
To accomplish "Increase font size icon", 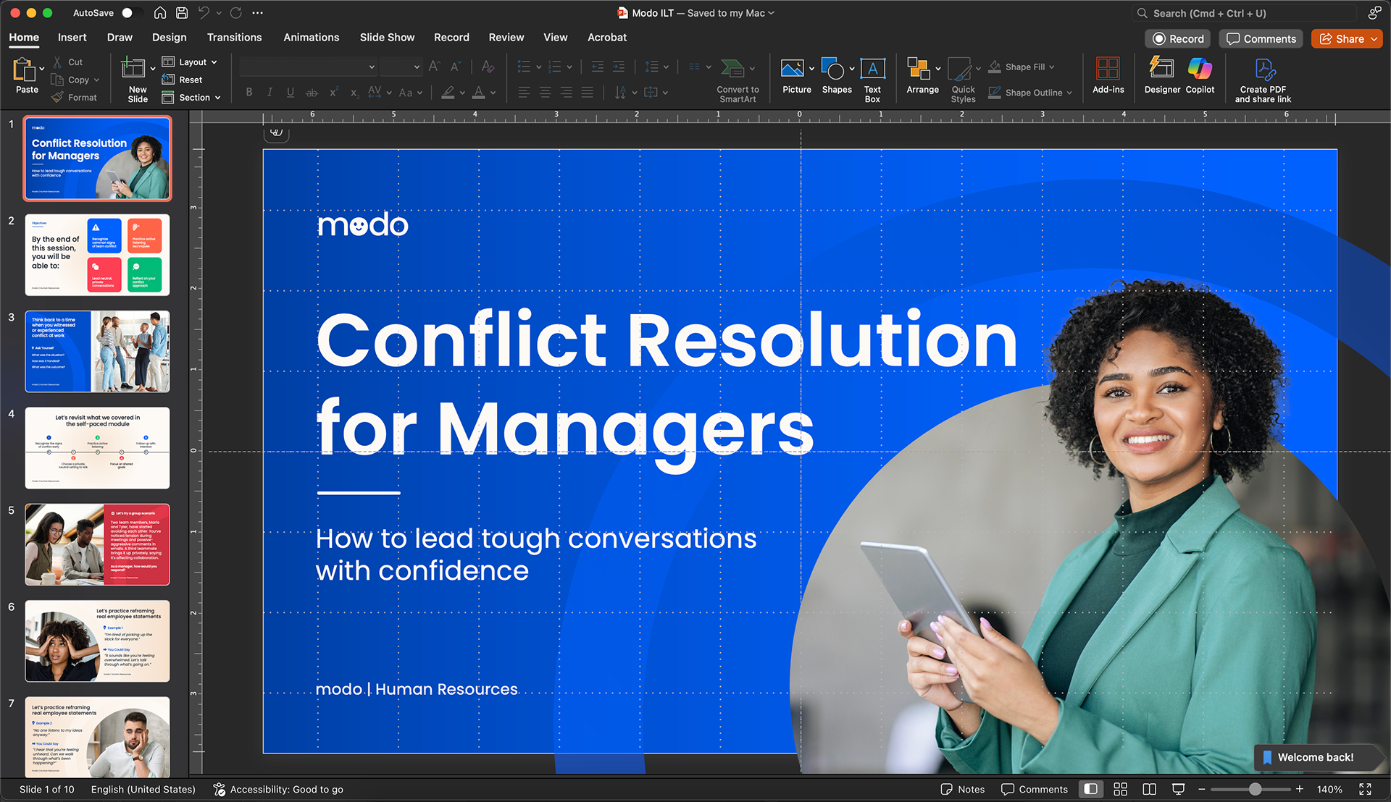I will coord(434,67).
